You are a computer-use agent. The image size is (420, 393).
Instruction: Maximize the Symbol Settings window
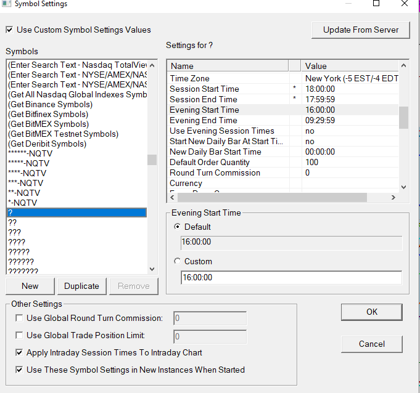pyautogui.click(x=376, y=4)
